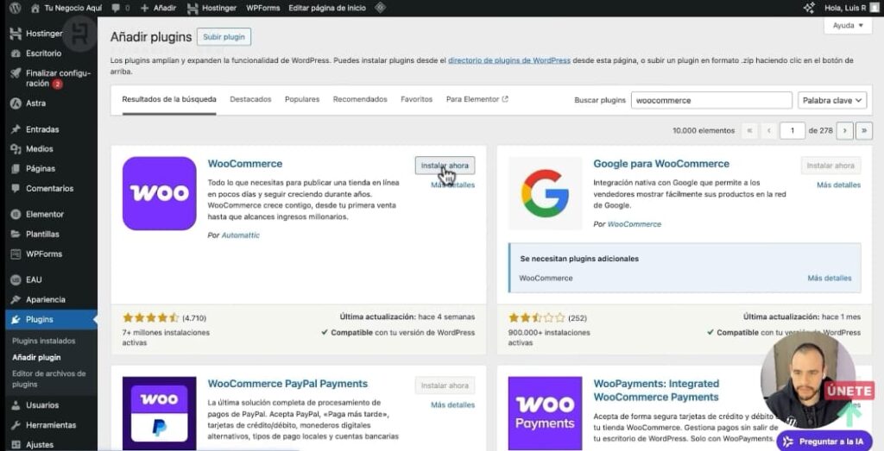Open the Automattic author link

point(241,235)
